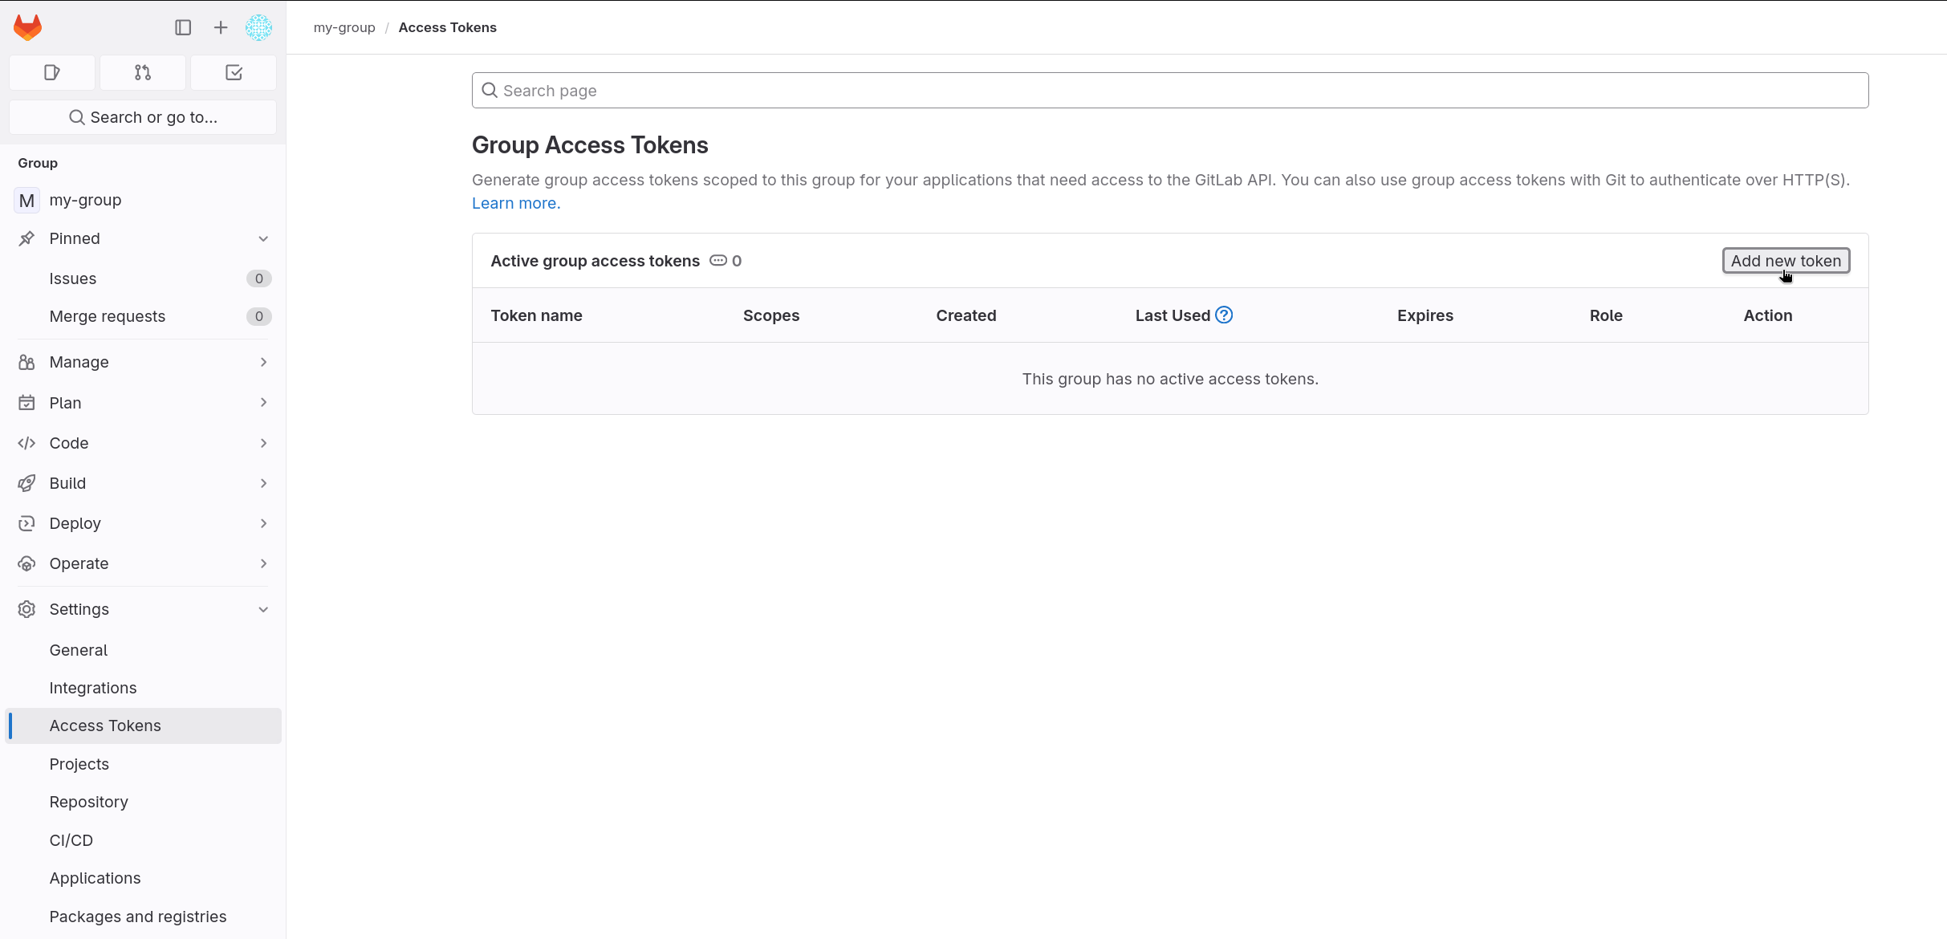Screen dimensions: 1947x939
Task: Open the Search or go to field
Action: [142, 116]
